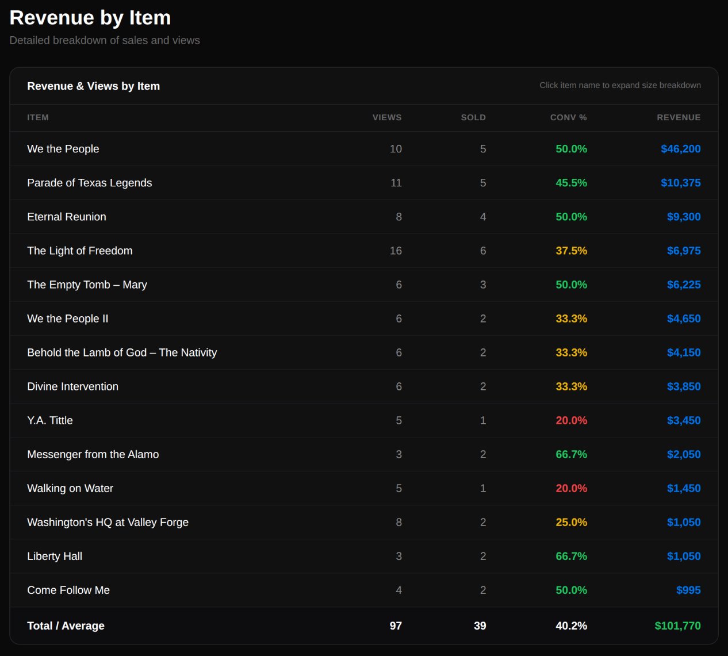Expand Washington's HQ at Valley Forge row
Viewport: 728px width, 656px height.
(108, 522)
